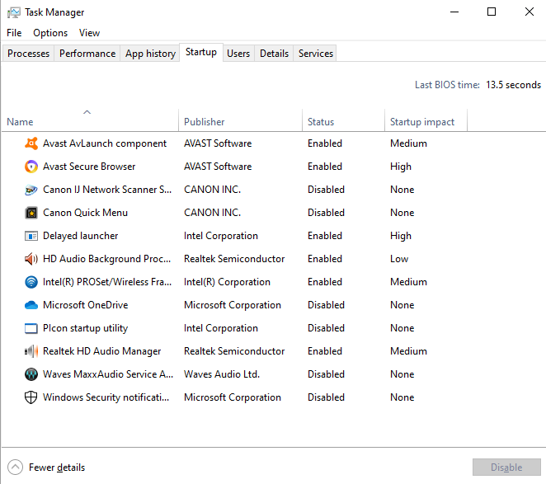This screenshot has height=484, width=546.
Task: Select Canon IJ Network Scanner S... entry
Action: pos(107,190)
